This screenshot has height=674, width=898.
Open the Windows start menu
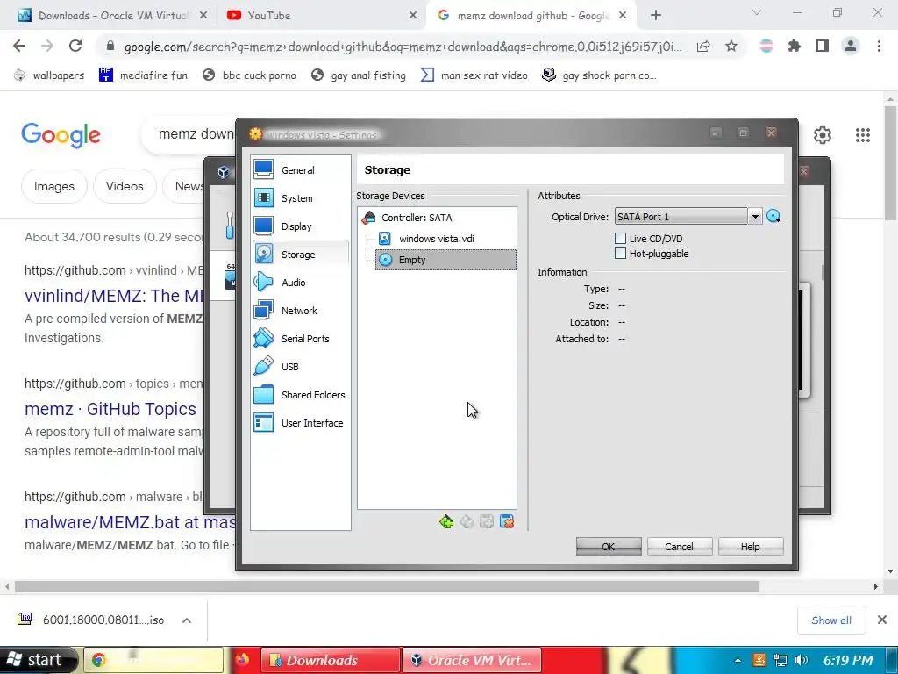tap(39, 660)
